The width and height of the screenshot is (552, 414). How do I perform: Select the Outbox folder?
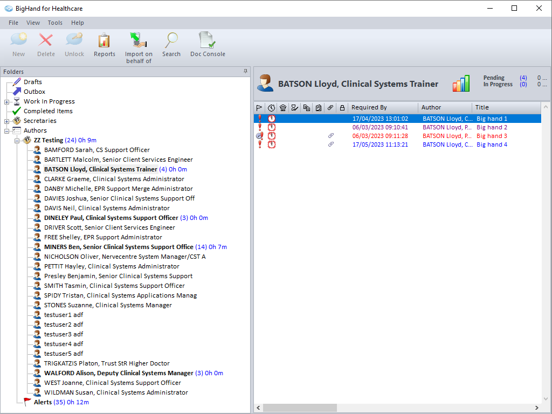coord(34,92)
